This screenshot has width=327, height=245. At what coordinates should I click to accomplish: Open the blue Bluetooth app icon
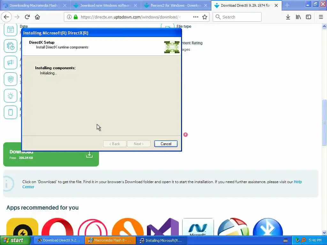click(268, 227)
